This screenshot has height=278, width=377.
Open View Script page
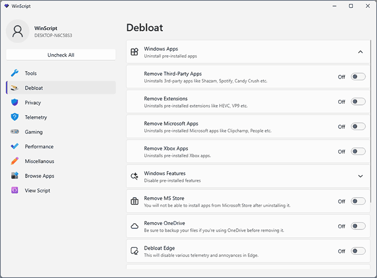pos(61,190)
